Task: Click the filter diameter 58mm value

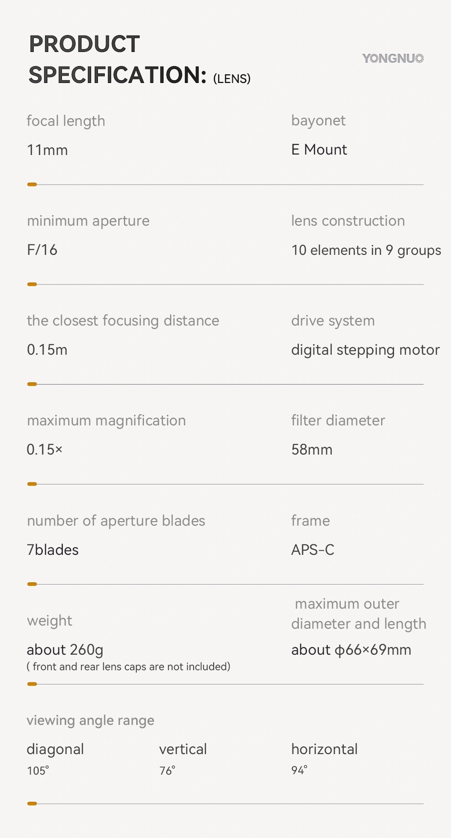Action: (312, 450)
